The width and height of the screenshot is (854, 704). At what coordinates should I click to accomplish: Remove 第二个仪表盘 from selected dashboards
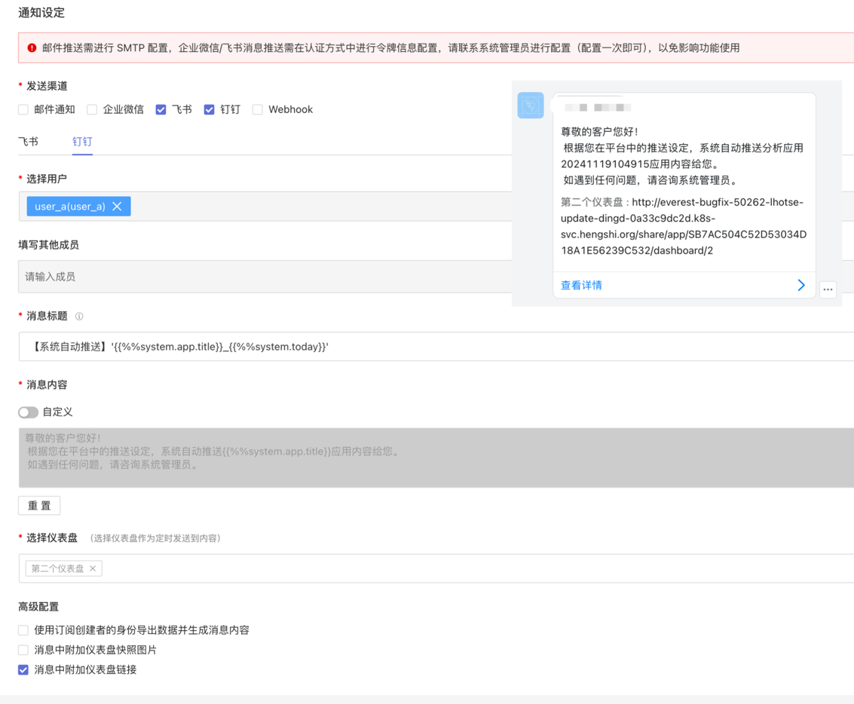[x=93, y=568]
